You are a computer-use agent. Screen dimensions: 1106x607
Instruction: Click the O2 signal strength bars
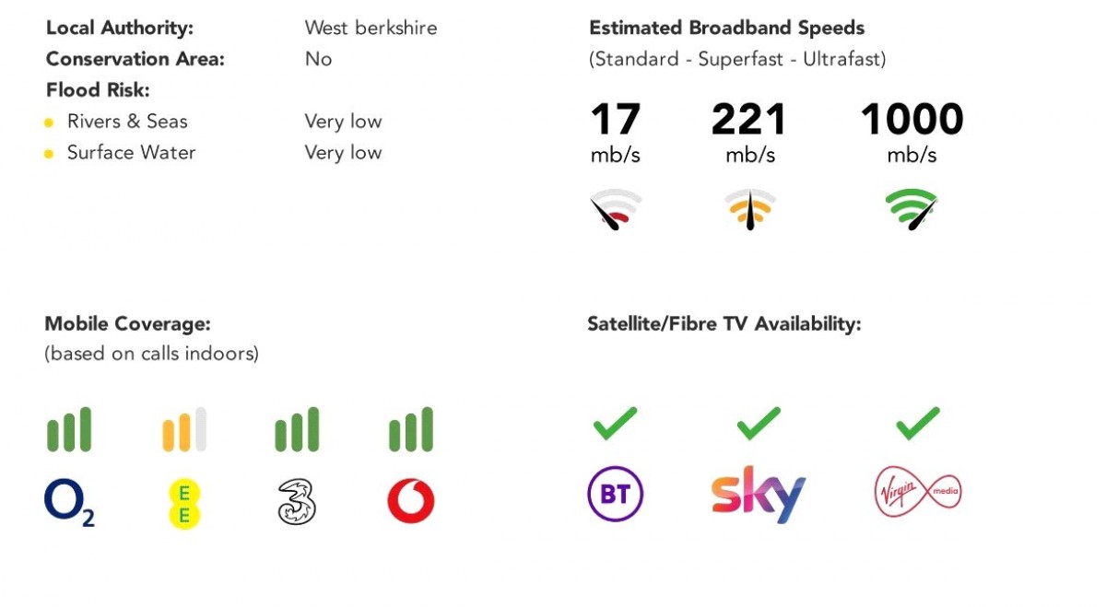point(69,430)
